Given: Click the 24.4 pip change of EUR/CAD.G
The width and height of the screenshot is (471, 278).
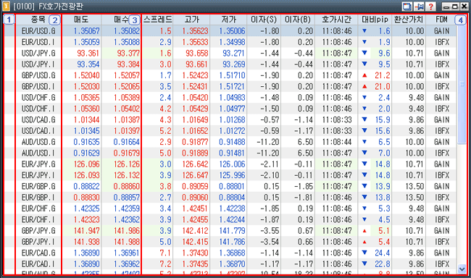Looking at the screenshot, I should [383, 253].
